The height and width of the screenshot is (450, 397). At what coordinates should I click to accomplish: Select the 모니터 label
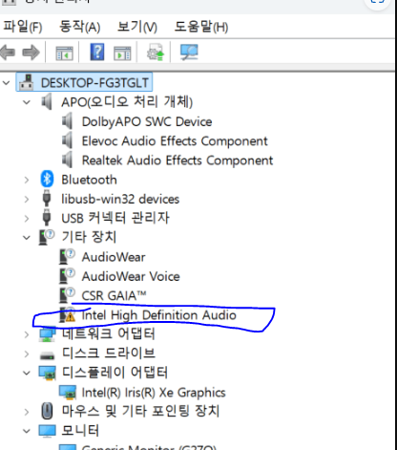(80, 431)
